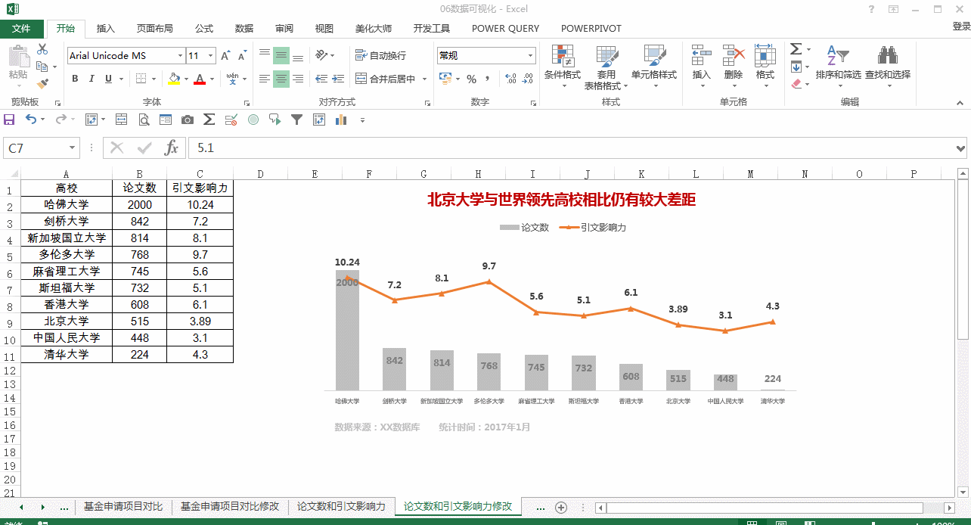Click the bar chart icon in quick access toolbar
Screen dimensions: 971x525
pos(341,120)
